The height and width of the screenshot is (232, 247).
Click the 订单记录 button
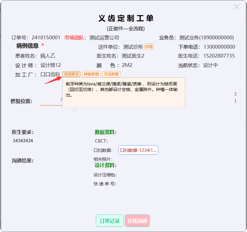[110, 221]
